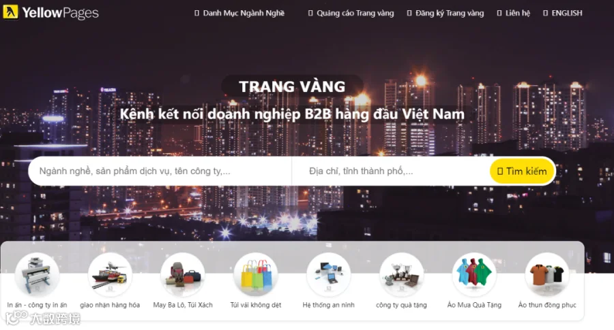Select the công ty quà tặng trophy icon
The image size is (614, 330).
pyautogui.click(x=401, y=274)
